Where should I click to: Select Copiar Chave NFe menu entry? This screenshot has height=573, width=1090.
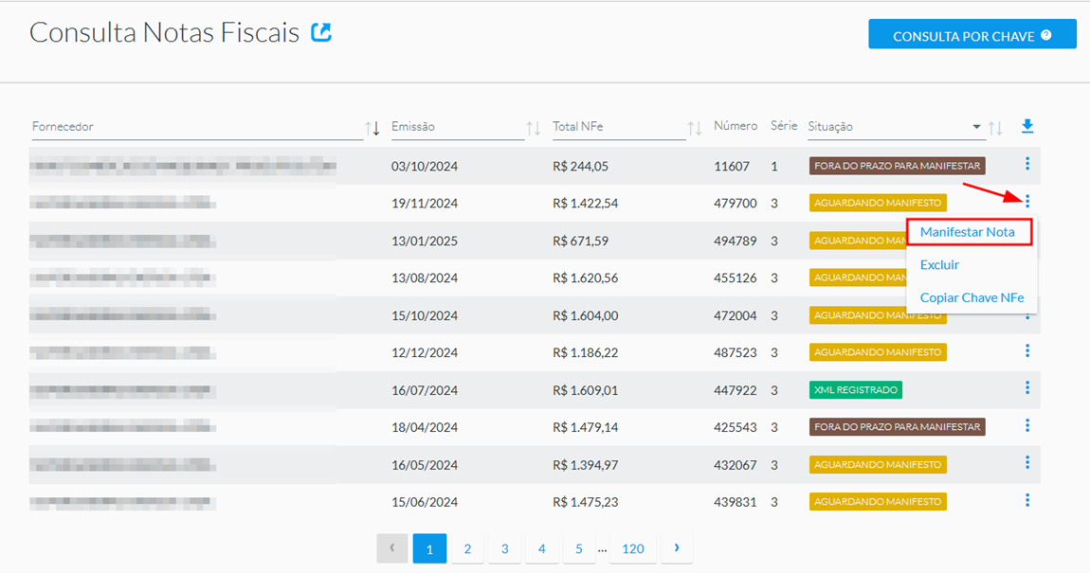[x=972, y=297]
